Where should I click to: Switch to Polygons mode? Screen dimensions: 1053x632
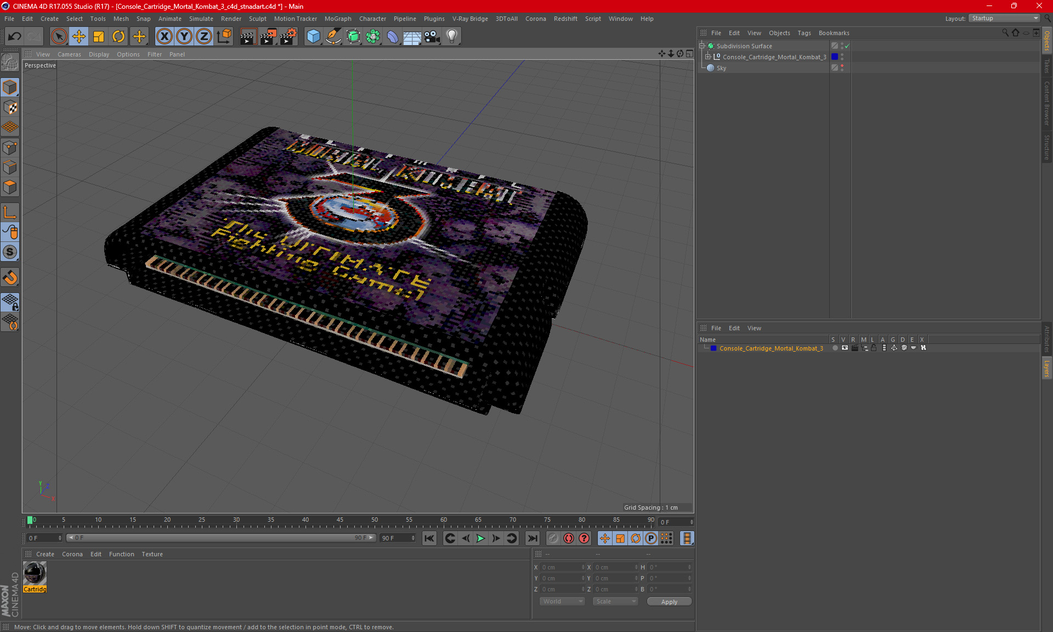[10, 187]
